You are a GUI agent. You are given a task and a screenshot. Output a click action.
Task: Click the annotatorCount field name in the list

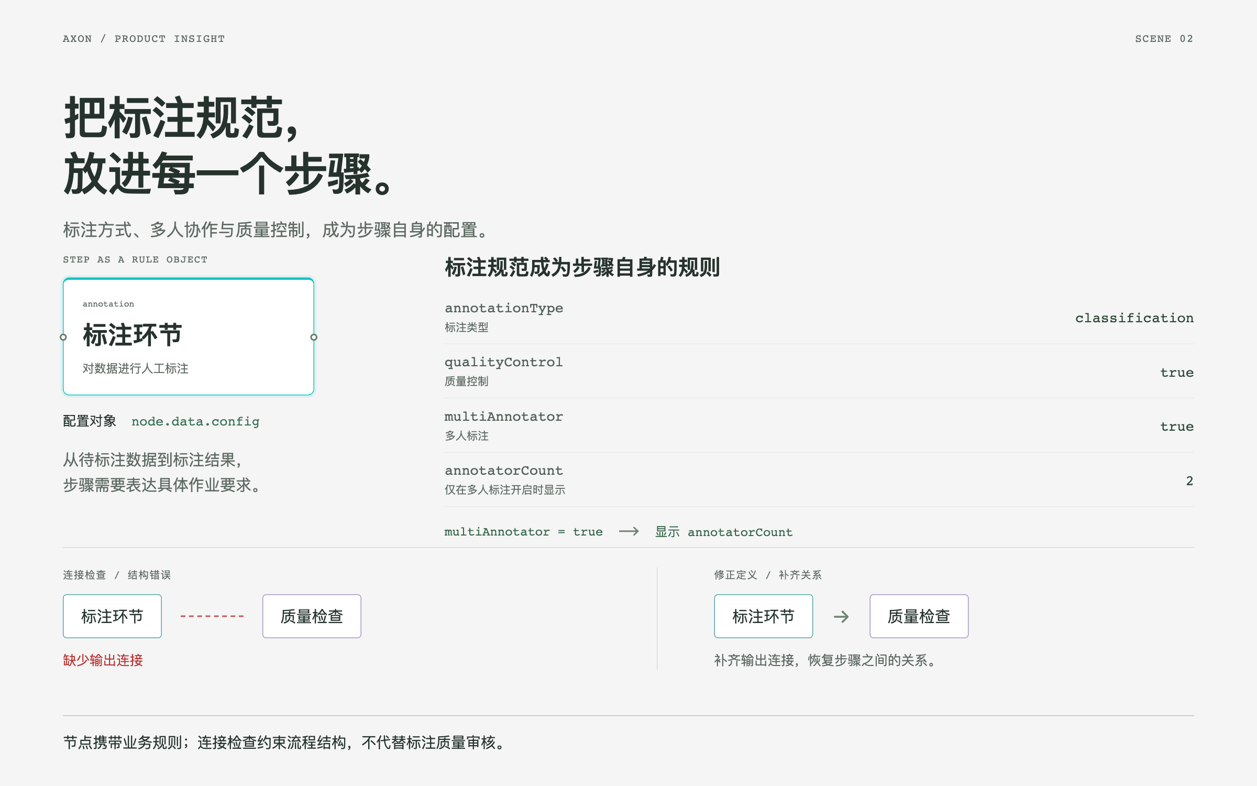point(504,471)
